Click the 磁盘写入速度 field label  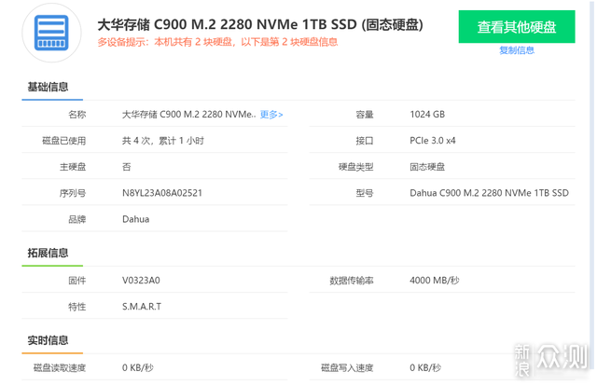[347, 368]
